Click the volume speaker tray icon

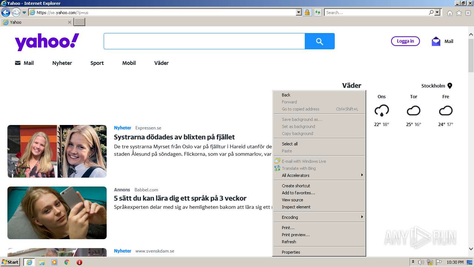pos(421,262)
